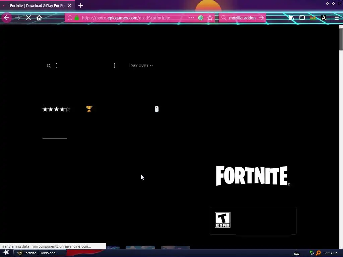Click the globe extension icon in the address bar
Image resolution: width=343 pixels, height=257 pixels.
coord(201,18)
